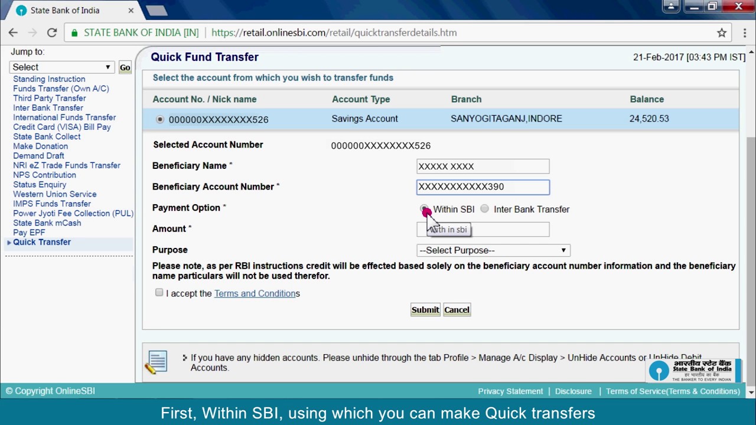756x425 pixels.
Task: Reload the page with refresh icon
Action: coord(52,32)
